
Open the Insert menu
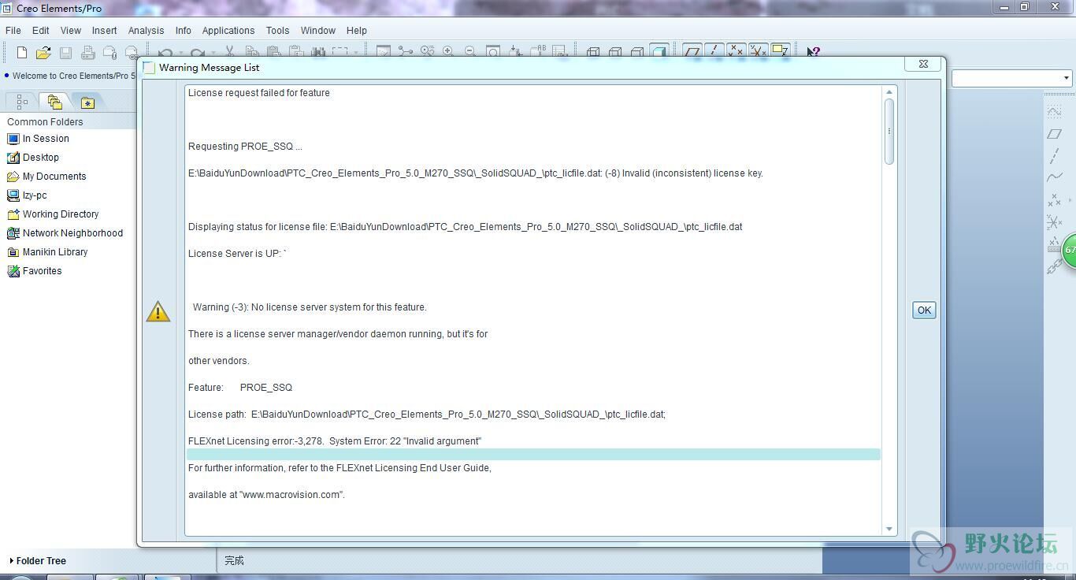click(104, 31)
